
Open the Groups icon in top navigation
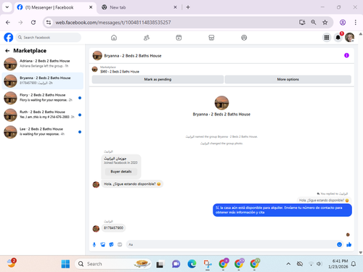[x=244, y=38]
